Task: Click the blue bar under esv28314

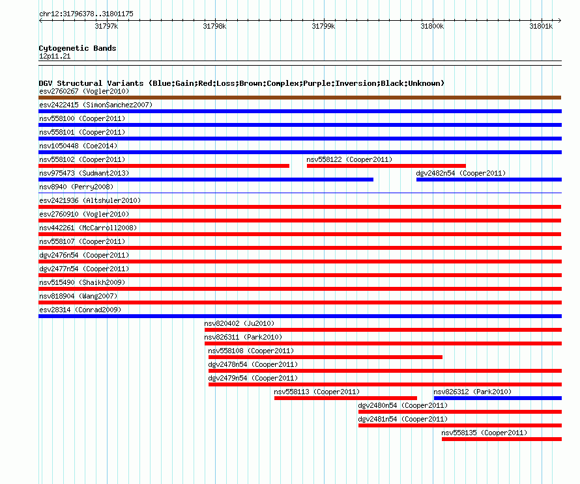Action: click(300, 316)
